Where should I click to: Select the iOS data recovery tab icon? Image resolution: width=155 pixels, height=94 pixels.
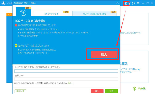click(x=23, y=12)
